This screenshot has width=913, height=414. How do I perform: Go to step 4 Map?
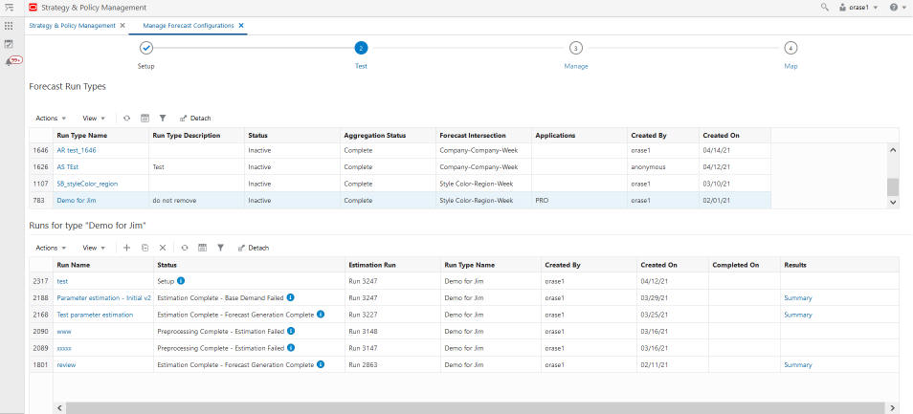(791, 49)
